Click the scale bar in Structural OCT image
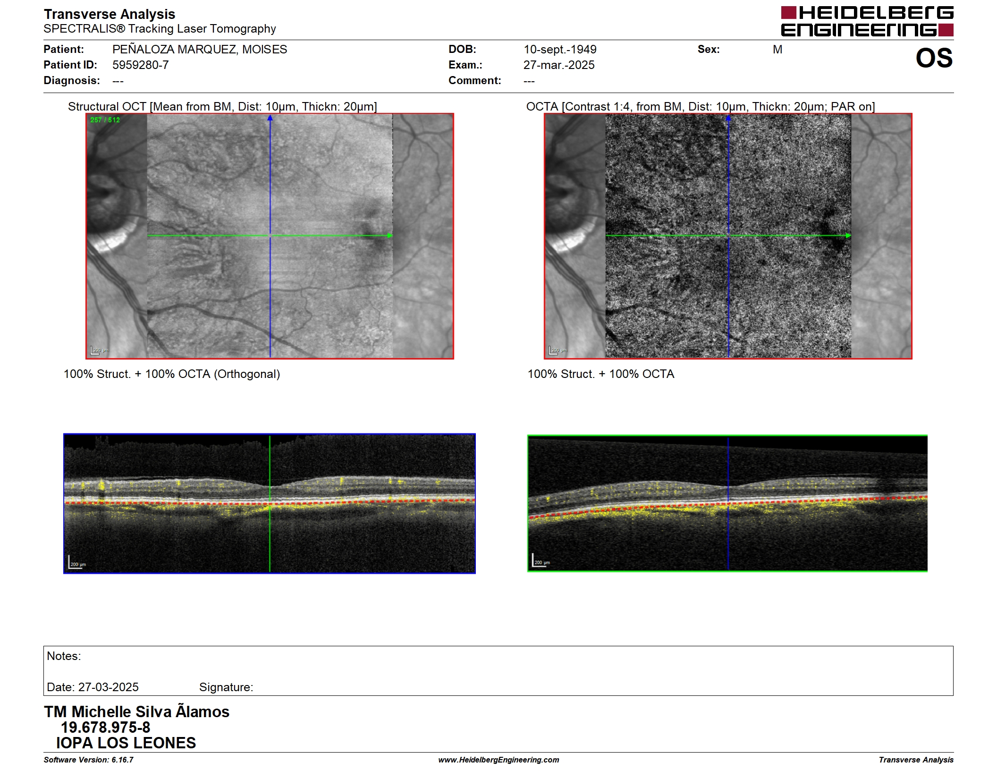The image size is (997, 771). [x=99, y=350]
